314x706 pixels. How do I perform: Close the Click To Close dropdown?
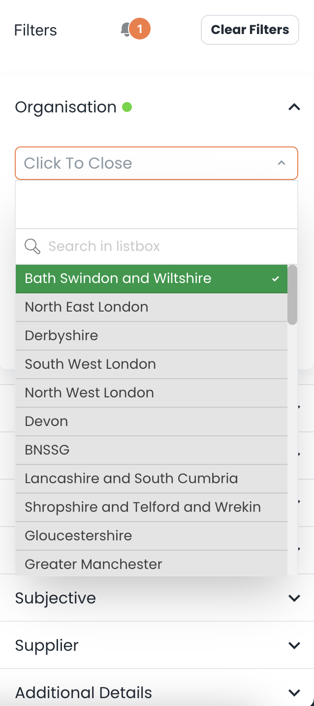pyautogui.click(x=157, y=163)
